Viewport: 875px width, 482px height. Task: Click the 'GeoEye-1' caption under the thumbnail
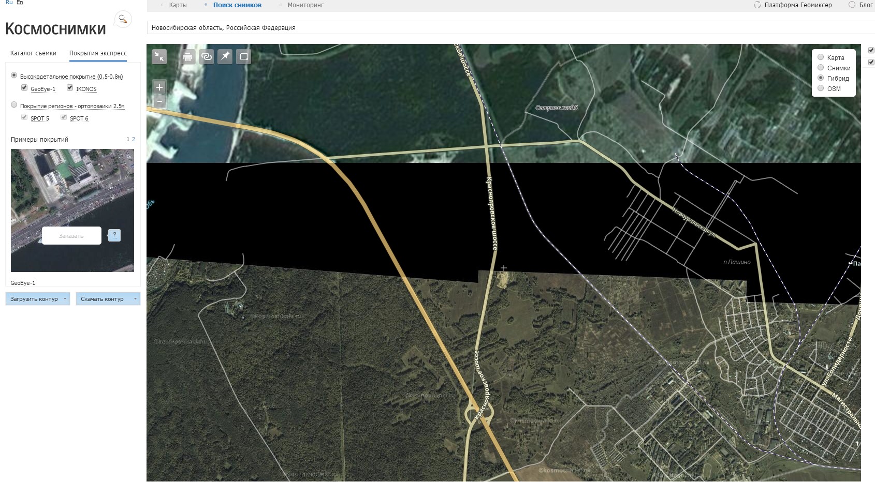click(23, 283)
